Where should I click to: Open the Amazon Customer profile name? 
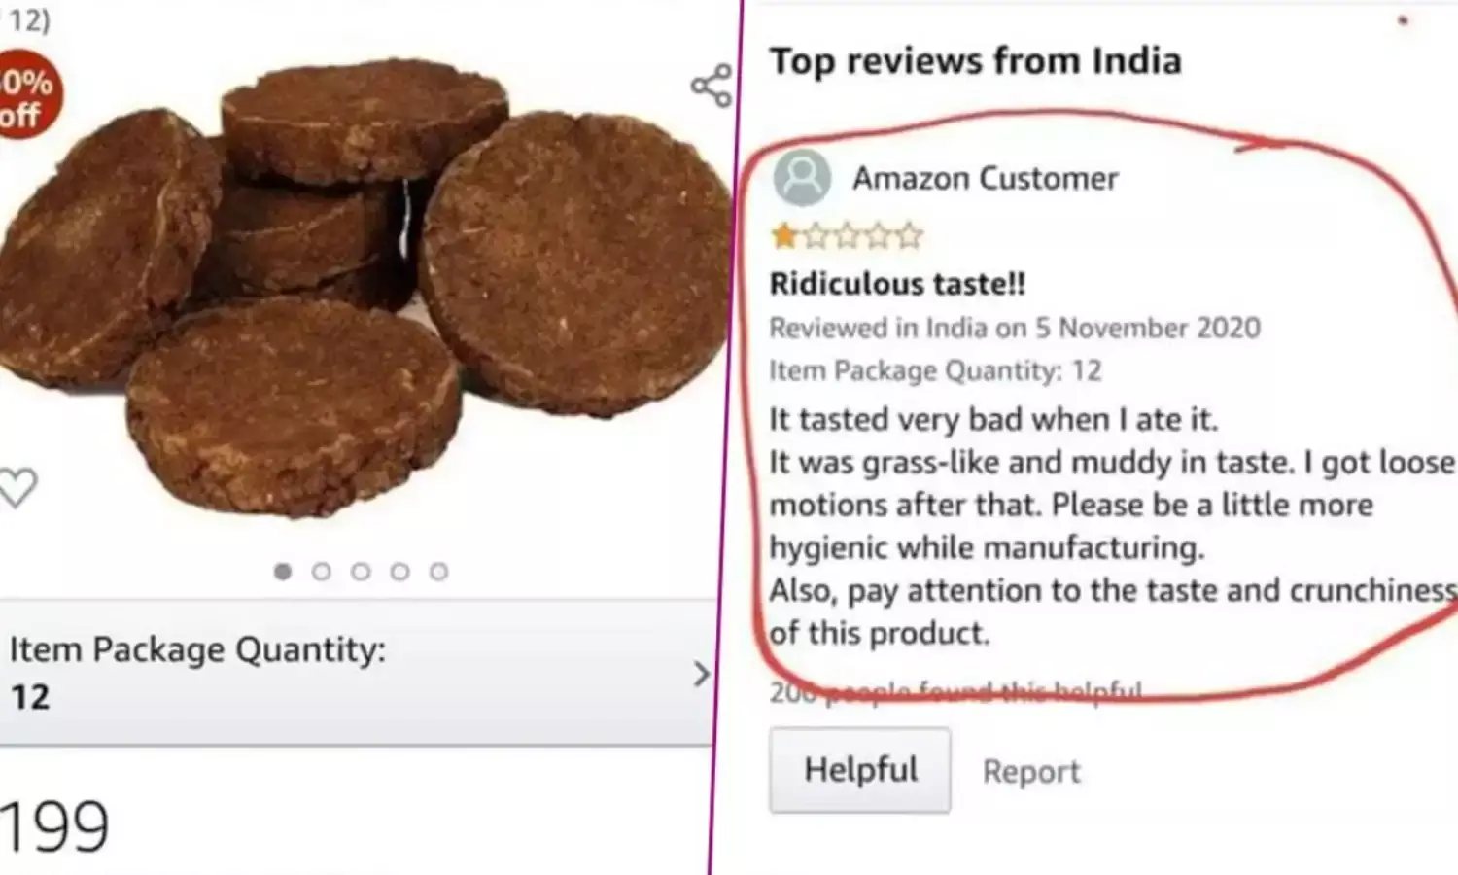[986, 179]
